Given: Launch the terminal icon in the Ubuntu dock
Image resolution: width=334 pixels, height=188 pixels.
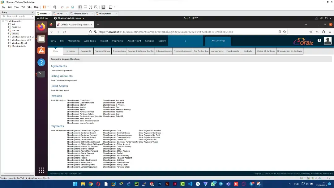Looking at the screenshot, I should pyautogui.click(x=41, y=74).
